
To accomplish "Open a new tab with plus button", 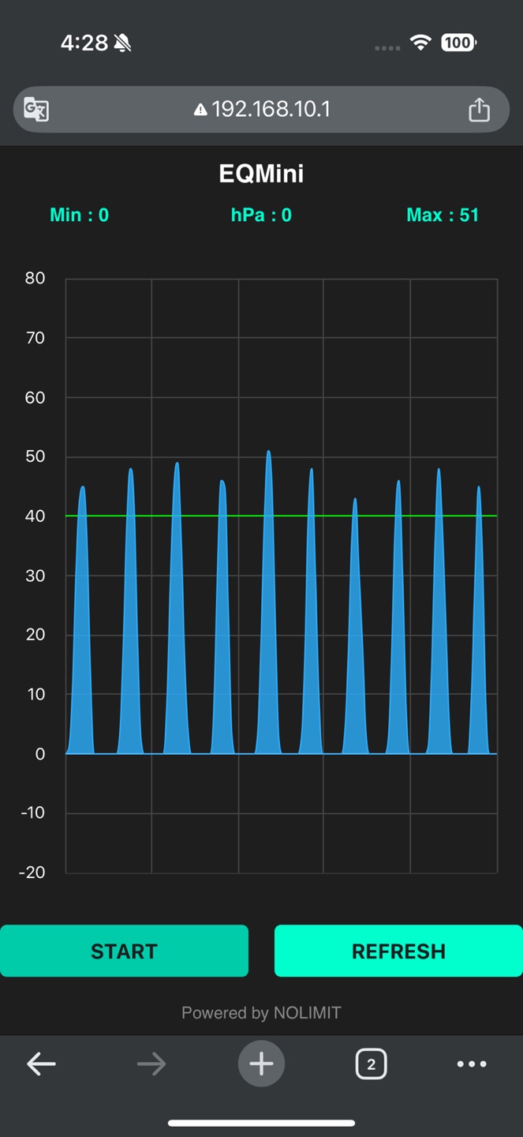I will pyautogui.click(x=261, y=1064).
